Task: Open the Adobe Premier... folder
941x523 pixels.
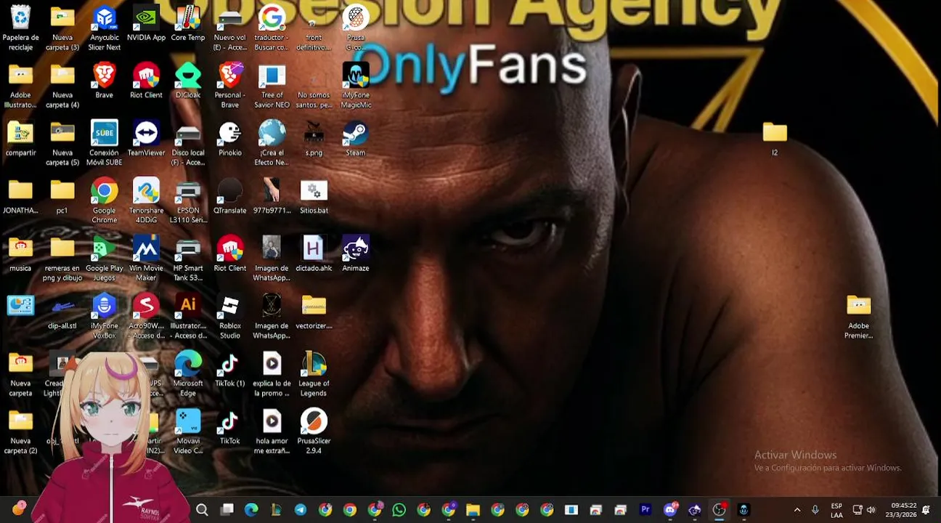Action: point(858,317)
